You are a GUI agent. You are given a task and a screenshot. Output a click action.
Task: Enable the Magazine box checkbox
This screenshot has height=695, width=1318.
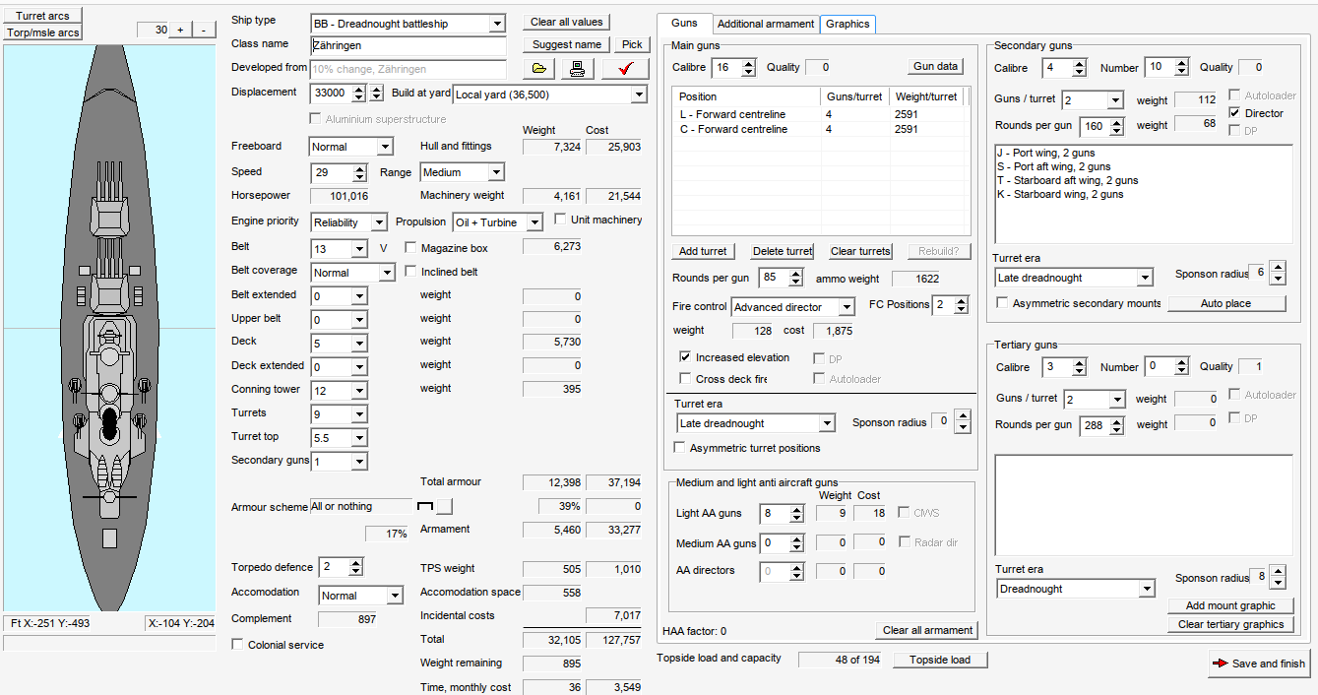411,248
